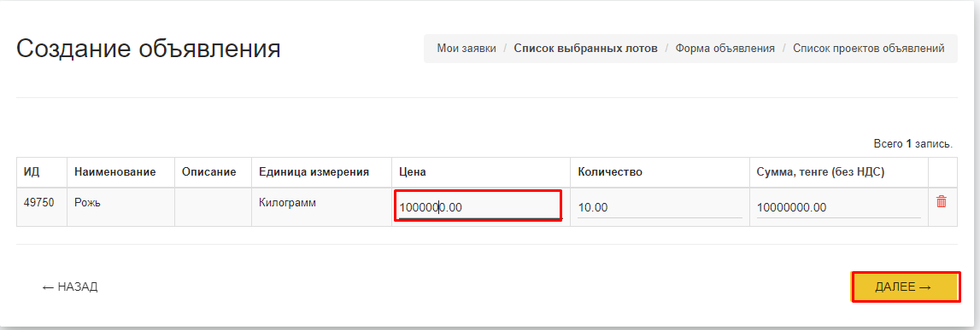Click the Единица измерения column header

314,171
